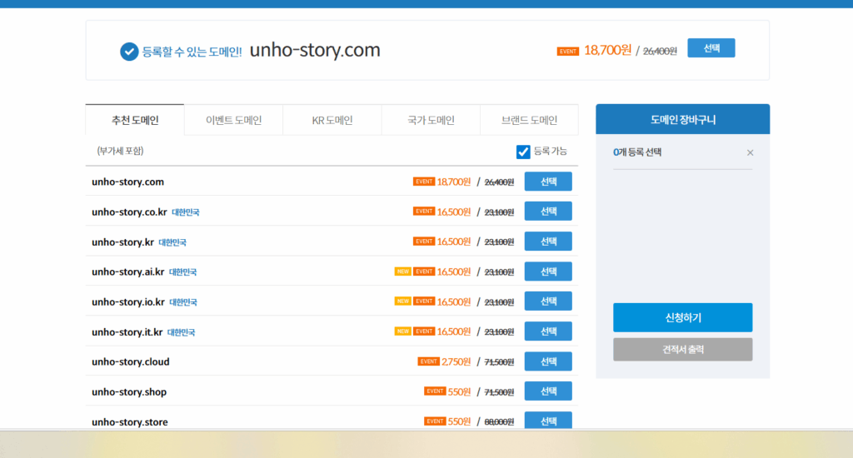The height and width of the screenshot is (458, 853).
Task: Select unho-story.co.kr with its 선택 button
Action: [x=548, y=212]
